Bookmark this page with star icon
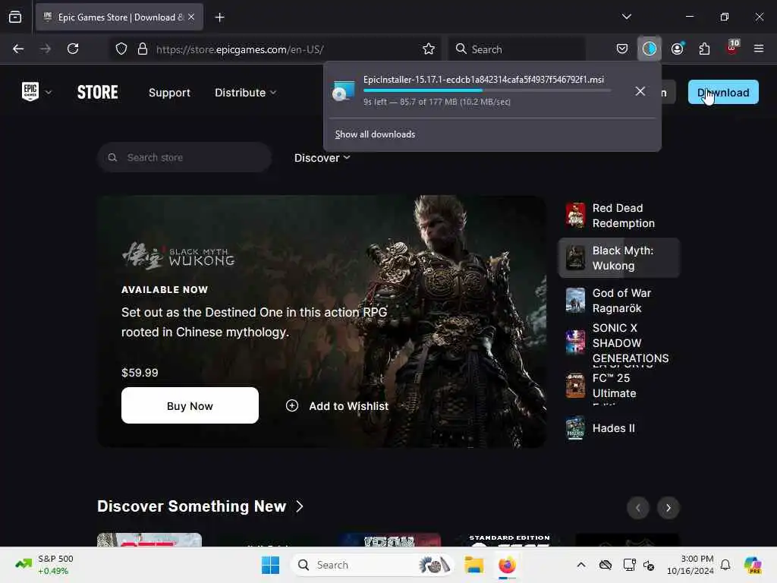 coord(429,49)
